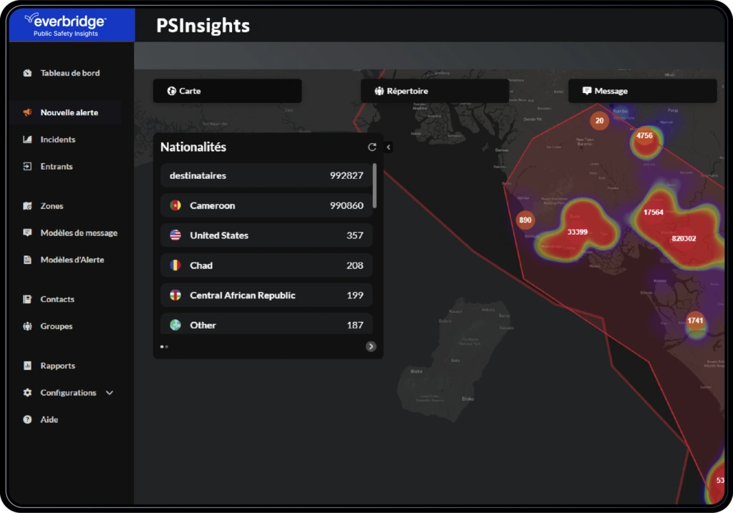Image resolution: width=733 pixels, height=513 pixels.
Task: Click the people icon on Répertoire button
Action: 379,91
